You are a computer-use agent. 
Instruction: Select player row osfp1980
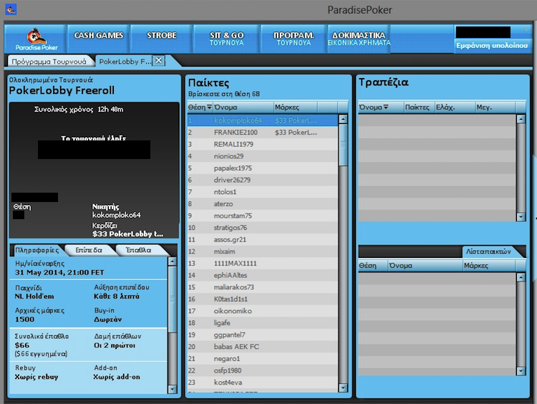pyautogui.click(x=262, y=370)
